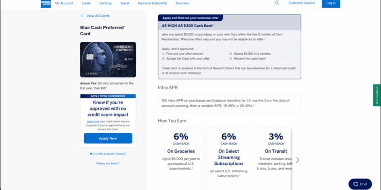Click the back chevron beside View All Cards
This screenshot has height=190, width=381.
tap(83, 16)
